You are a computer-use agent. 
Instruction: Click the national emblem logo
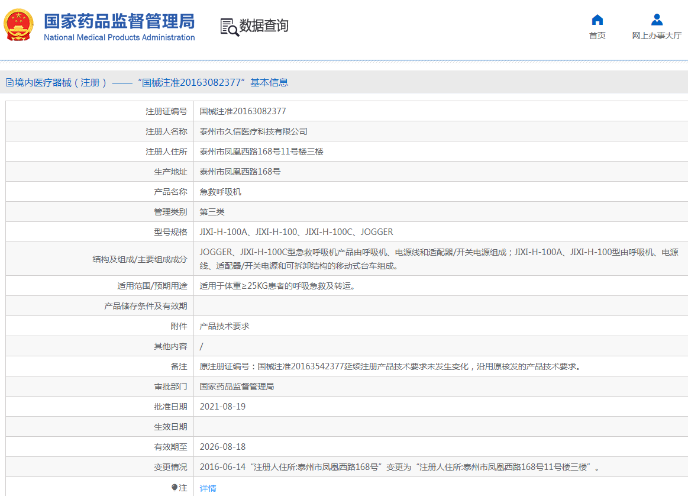pyautogui.click(x=19, y=25)
